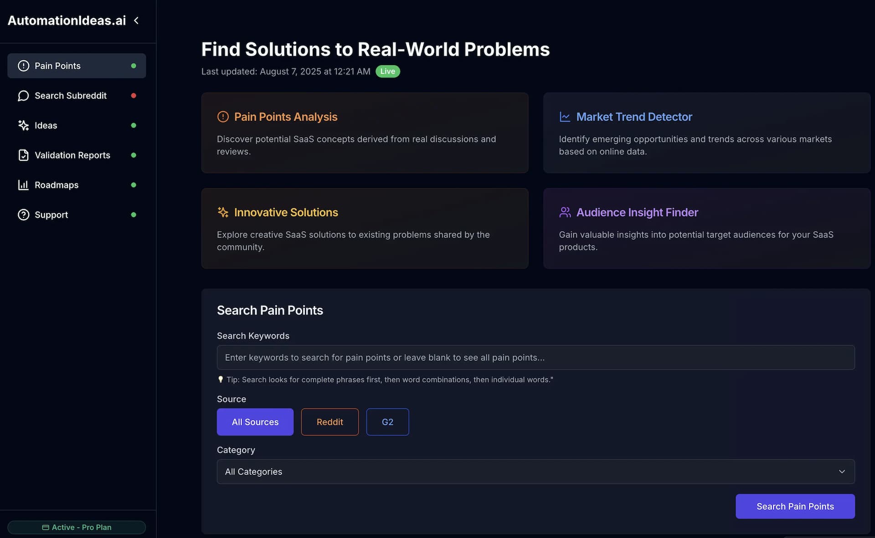Screen dimensions: 875x538
Task: Go to the Validation Reports section
Action: [x=72, y=155]
